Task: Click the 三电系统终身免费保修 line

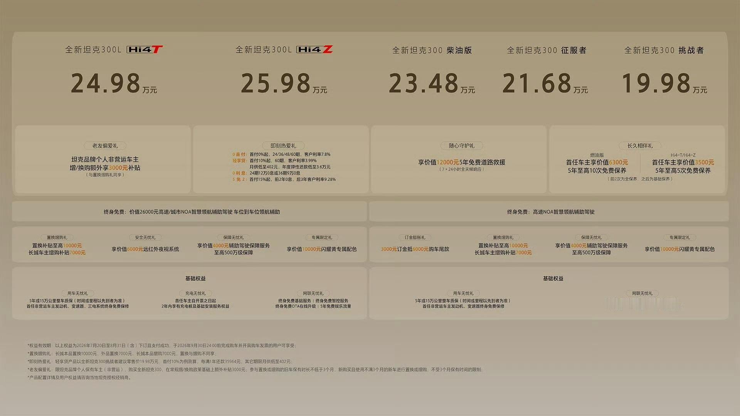Action: click(78, 307)
